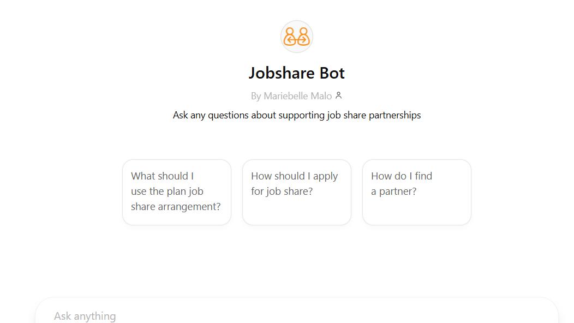Viewport: 574px width, 323px height.
Task: Click the "Jobshare Bot" title heading
Action: (296, 73)
